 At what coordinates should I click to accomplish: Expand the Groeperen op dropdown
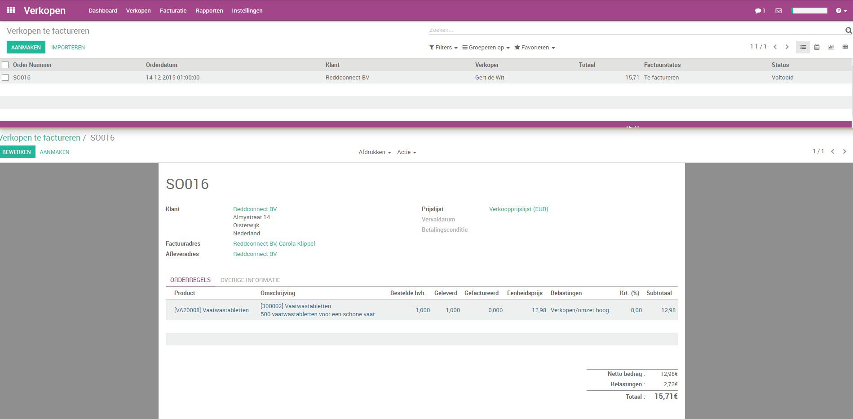click(x=486, y=47)
